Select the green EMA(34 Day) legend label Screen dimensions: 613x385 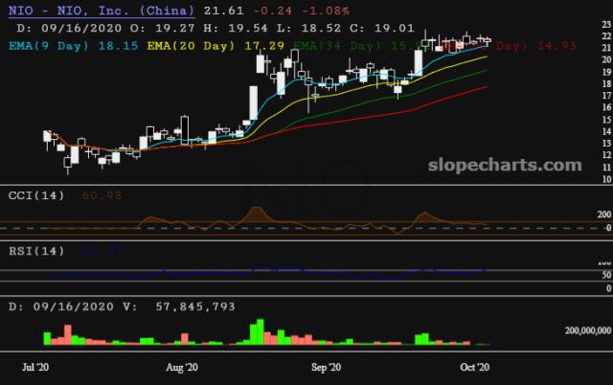355,46
